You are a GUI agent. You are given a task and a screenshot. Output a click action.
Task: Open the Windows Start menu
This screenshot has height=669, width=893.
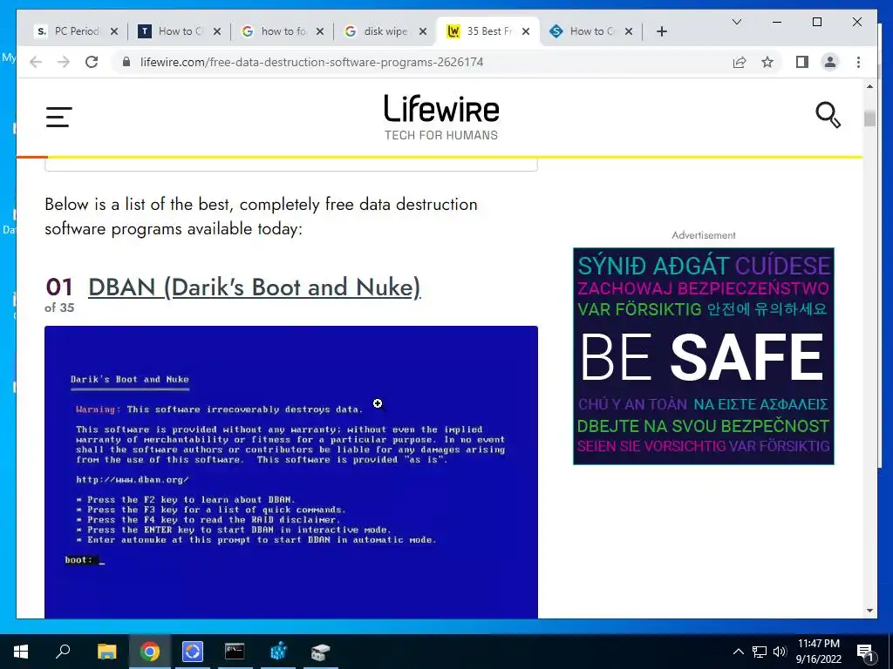pos(21,652)
